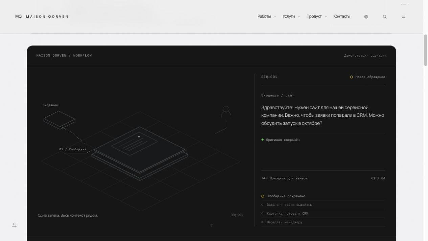
Task: Click the '01 / Сообщение' diagram label
Action: [72, 149]
